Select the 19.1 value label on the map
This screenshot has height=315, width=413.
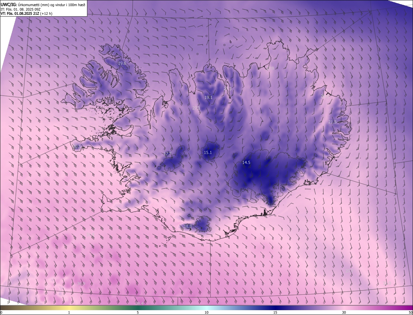pyautogui.click(x=208, y=97)
